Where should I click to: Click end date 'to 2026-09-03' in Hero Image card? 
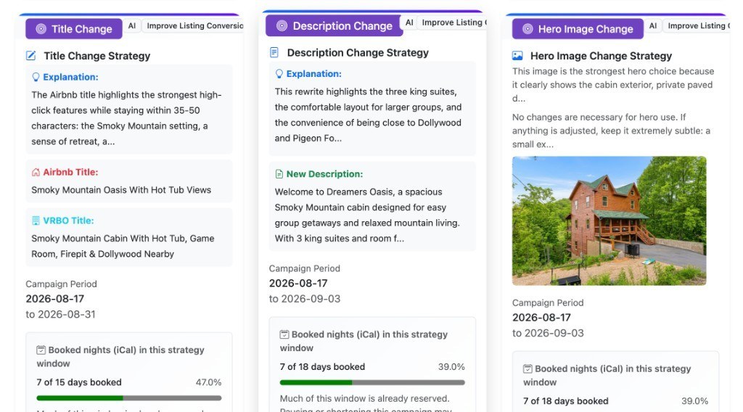[549, 333]
